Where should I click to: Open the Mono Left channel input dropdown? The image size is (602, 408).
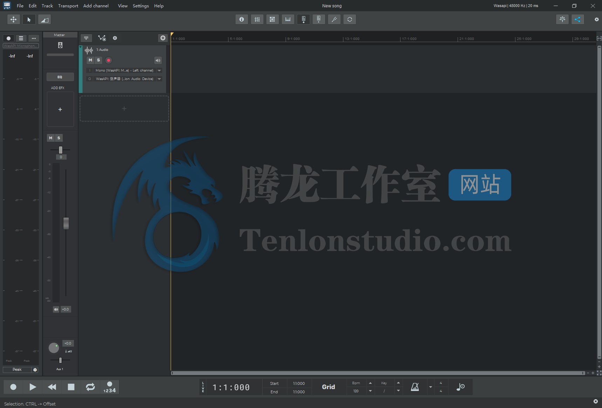pos(159,71)
